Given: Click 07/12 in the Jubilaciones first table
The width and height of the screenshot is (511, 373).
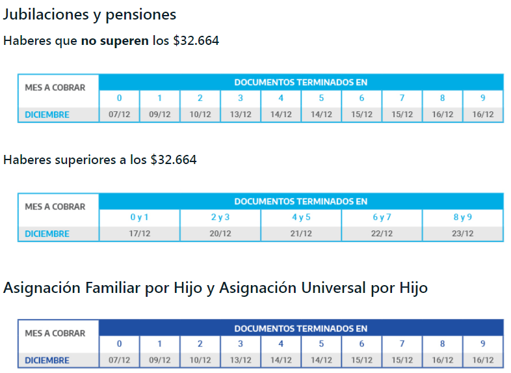Looking at the screenshot, I should pyautogui.click(x=119, y=115).
